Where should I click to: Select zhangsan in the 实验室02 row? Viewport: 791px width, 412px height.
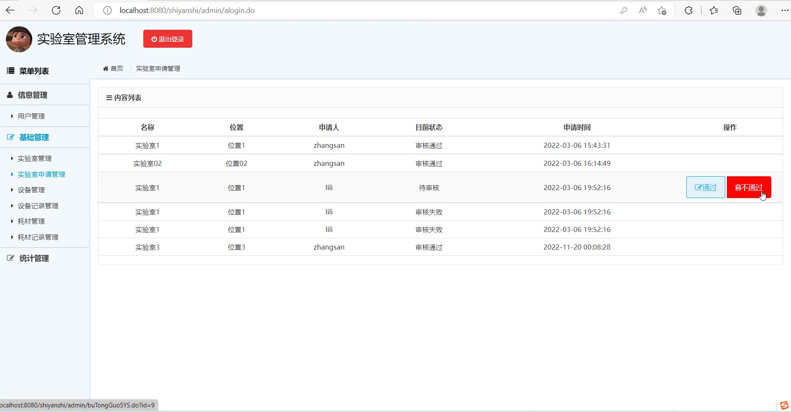329,163
